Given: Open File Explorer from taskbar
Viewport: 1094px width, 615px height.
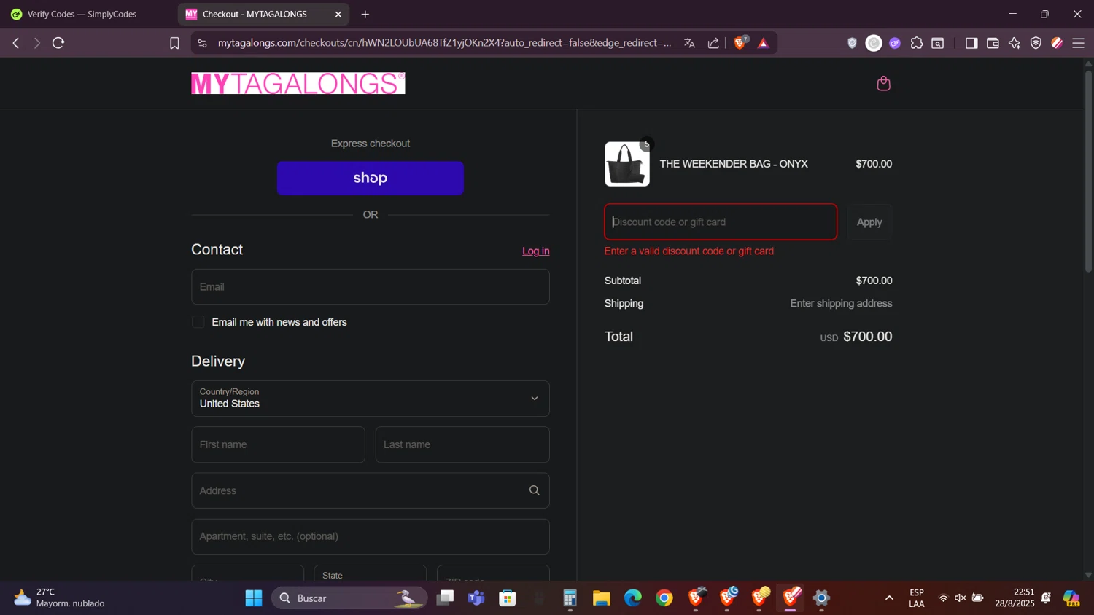Looking at the screenshot, I should click(601, 598).
